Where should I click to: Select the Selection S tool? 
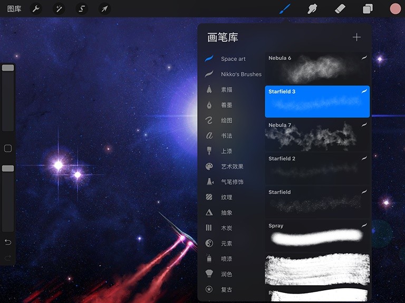pos(82,9)
